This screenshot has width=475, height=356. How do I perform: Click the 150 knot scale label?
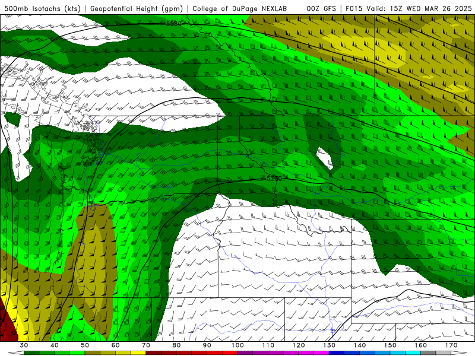(x=390, y=345)
